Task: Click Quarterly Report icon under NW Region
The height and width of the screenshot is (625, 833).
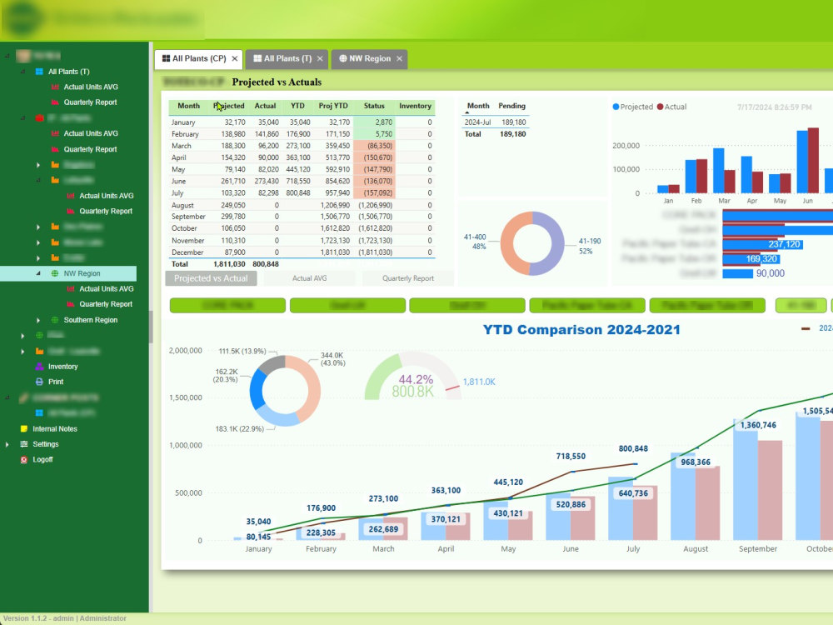Action: point(71,304)
